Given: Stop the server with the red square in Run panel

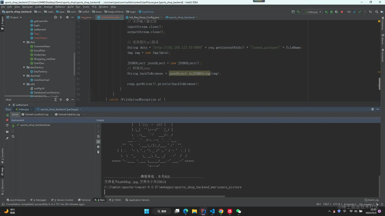Looking at the screenshot, I should click(7, 120).
